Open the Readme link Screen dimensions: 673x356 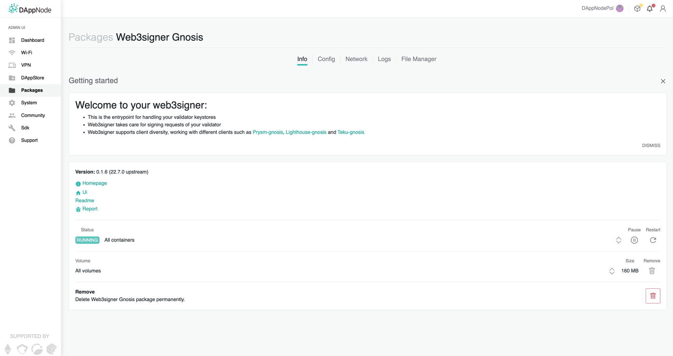[x=85, y=200]
